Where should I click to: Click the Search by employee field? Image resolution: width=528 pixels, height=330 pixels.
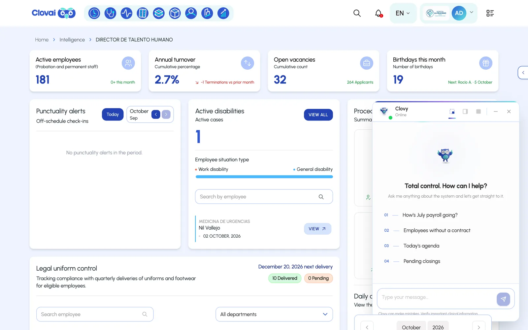[x=264, y=197]
